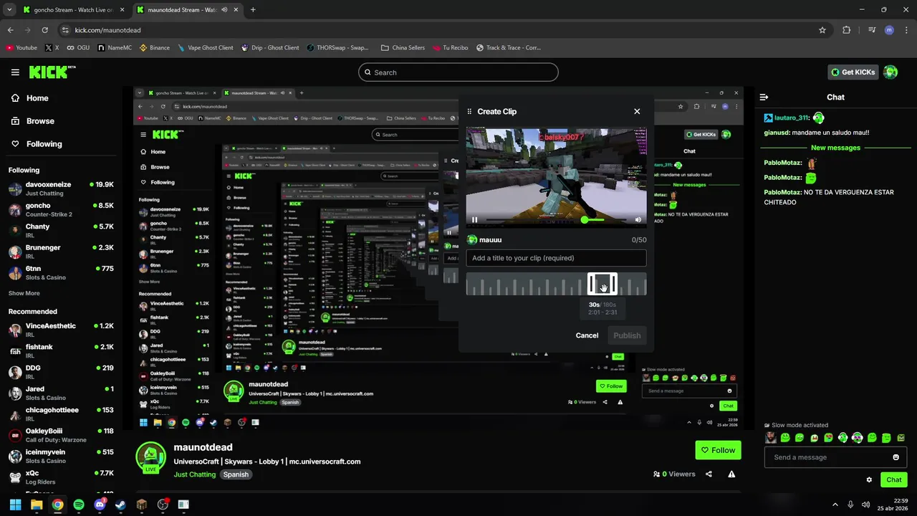Click Get KICKs button
This screenshot has height=516, width=917.
(x=853, y=72)
